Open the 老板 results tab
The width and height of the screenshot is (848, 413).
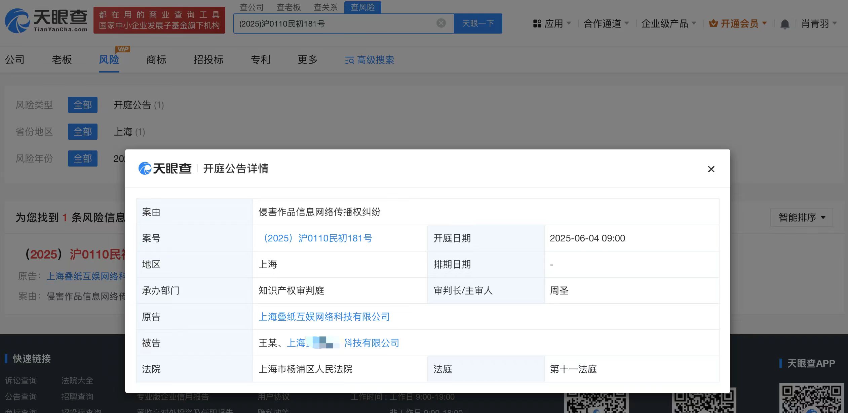(62, 60)
